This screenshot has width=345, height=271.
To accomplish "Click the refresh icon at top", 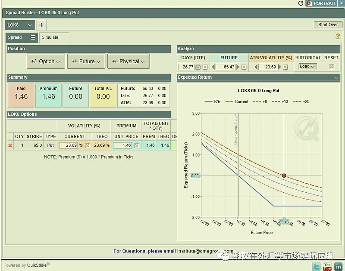I will [301, 3].
